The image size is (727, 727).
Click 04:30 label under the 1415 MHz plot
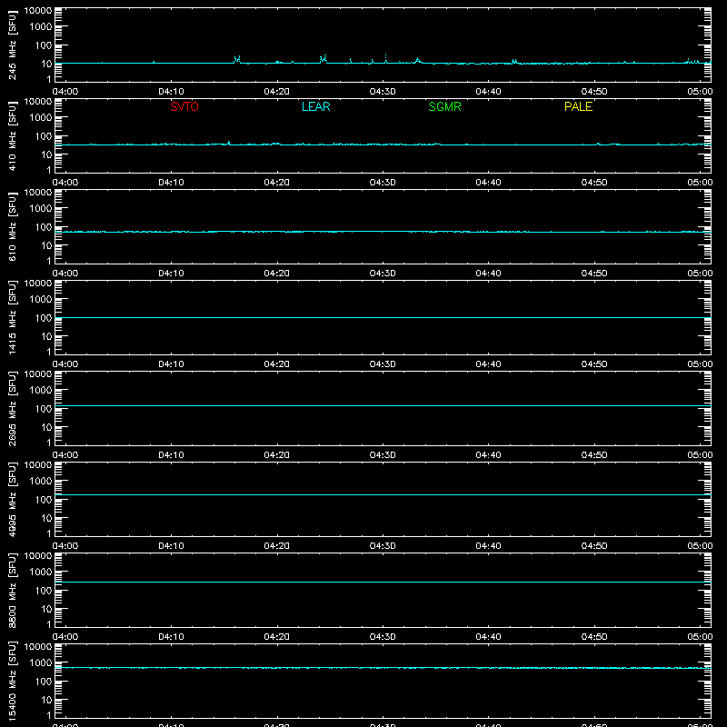[x=383, y=364]
